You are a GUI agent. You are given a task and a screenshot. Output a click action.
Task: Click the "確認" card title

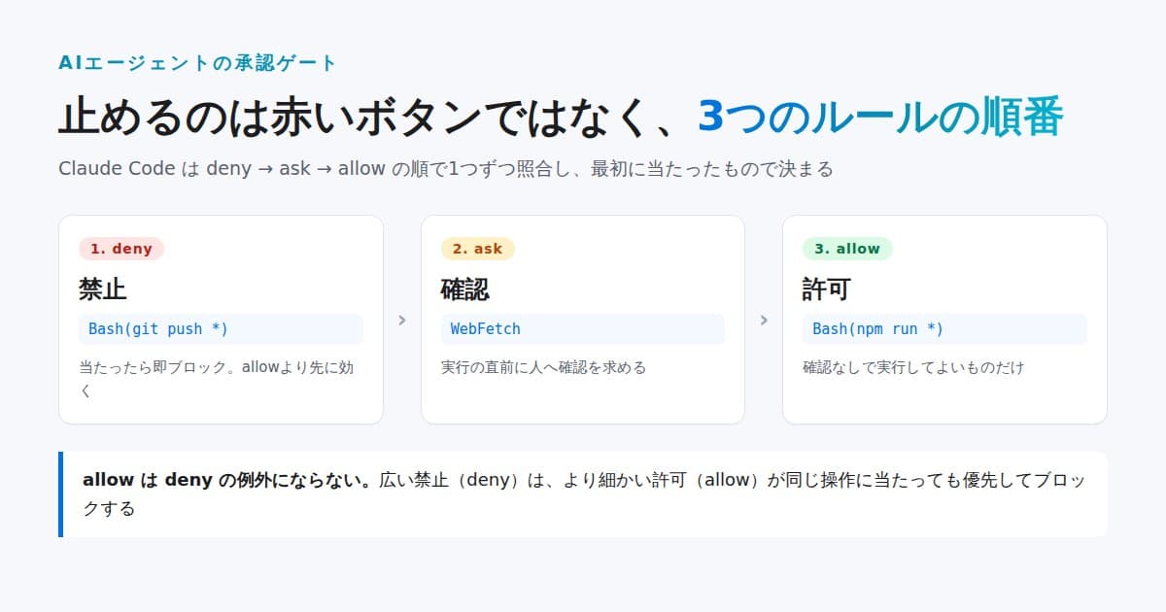pos(465,289)
